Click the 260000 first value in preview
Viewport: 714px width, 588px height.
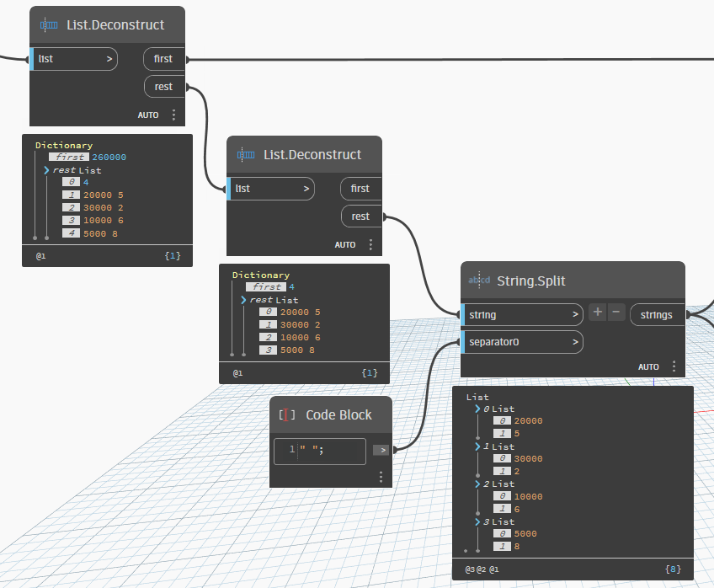[x=109, y=158]
